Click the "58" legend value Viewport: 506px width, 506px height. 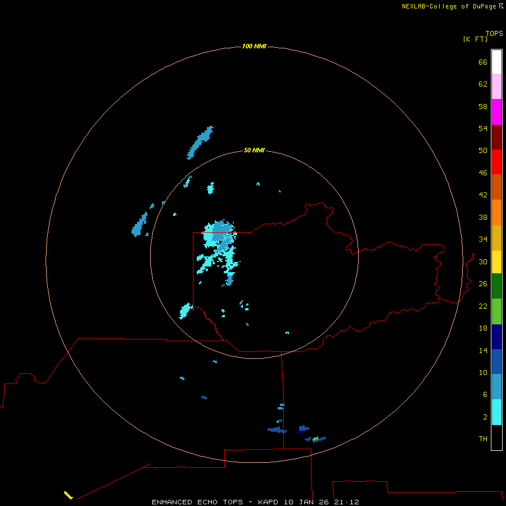(x=483, y=106)
